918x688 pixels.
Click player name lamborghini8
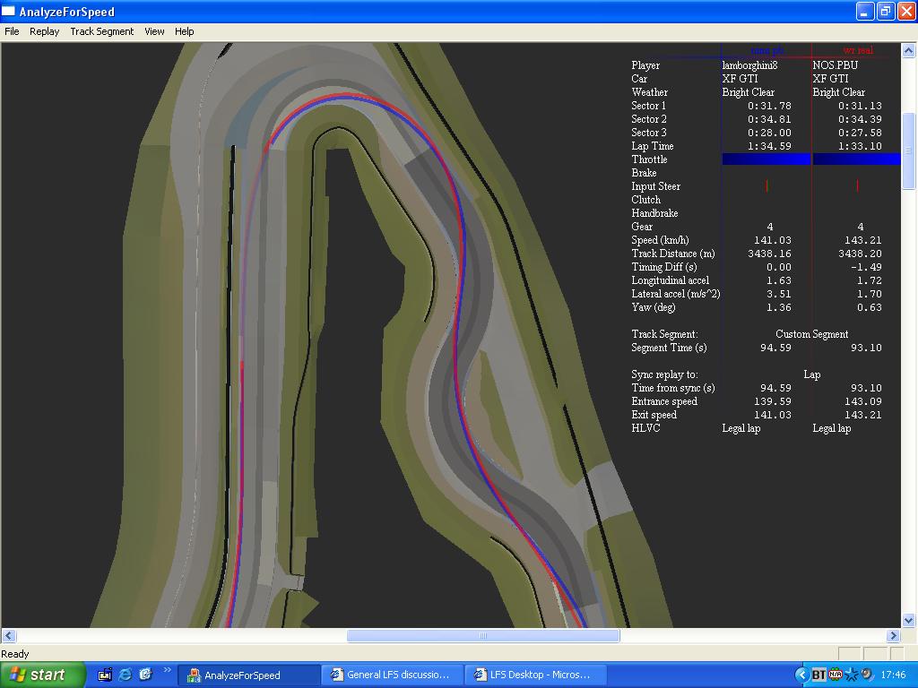[749, 65]
